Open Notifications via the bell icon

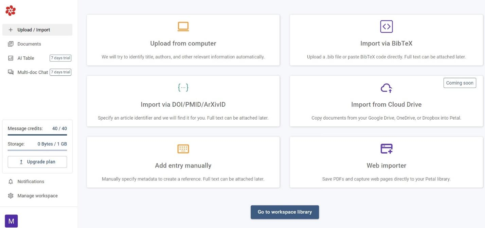(10, 181)
